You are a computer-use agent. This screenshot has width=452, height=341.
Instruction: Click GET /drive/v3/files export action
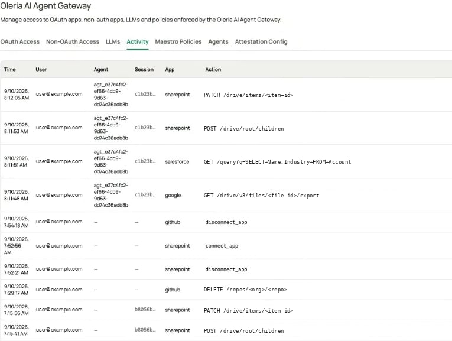pos(261,196)
